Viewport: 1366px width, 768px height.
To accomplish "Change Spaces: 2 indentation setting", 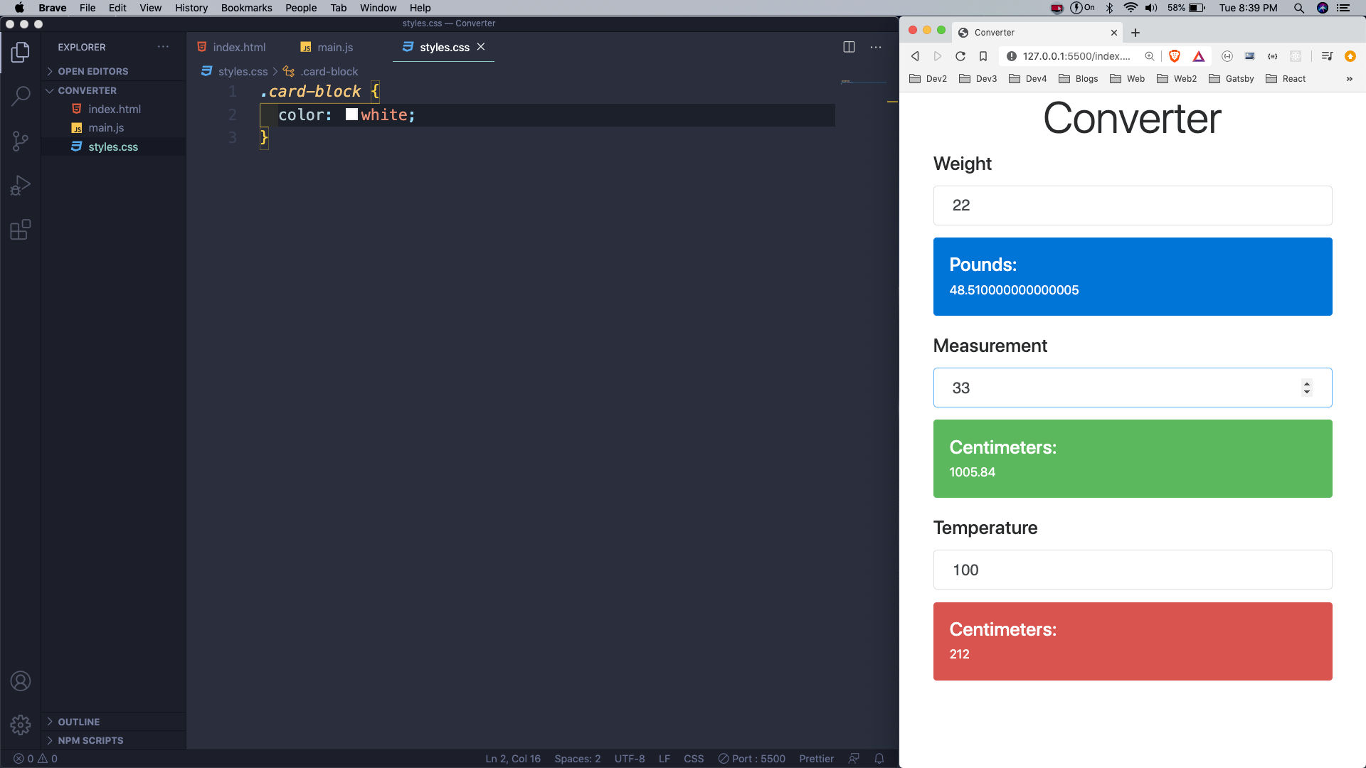I will 578,759.
